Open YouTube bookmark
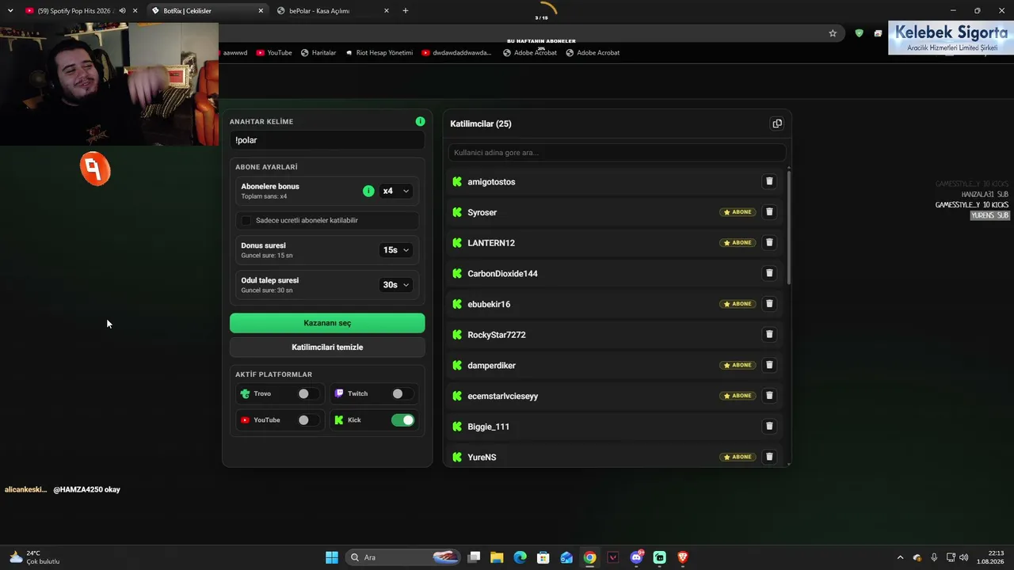1014x570 pixels. click(273, 53)
